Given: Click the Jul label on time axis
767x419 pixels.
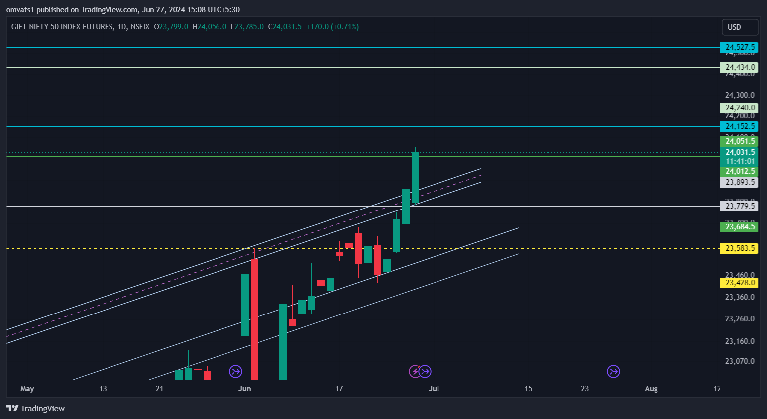Looking at the screenshot, I should point(434,389).
